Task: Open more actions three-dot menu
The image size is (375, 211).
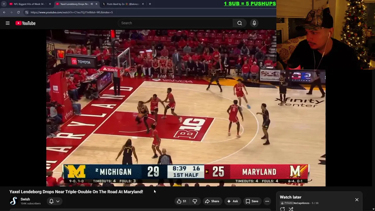Action: (x=267, y=201)
